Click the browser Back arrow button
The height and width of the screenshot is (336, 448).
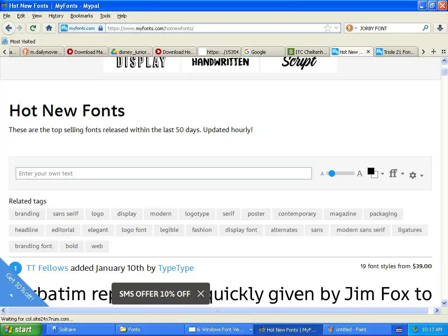tap(8, 28)
